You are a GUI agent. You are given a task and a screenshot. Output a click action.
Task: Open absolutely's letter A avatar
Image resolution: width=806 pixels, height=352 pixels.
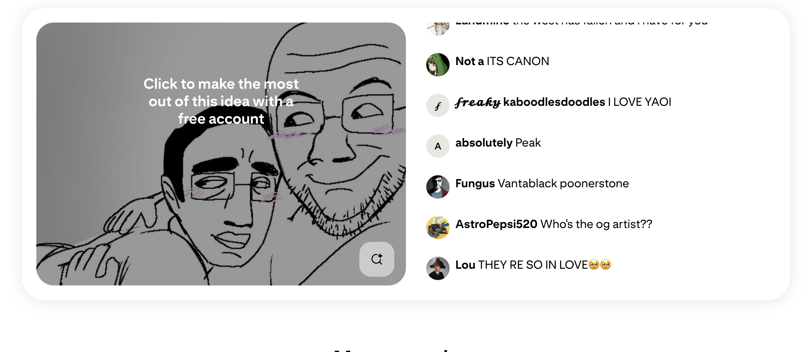tap(438, 146)
